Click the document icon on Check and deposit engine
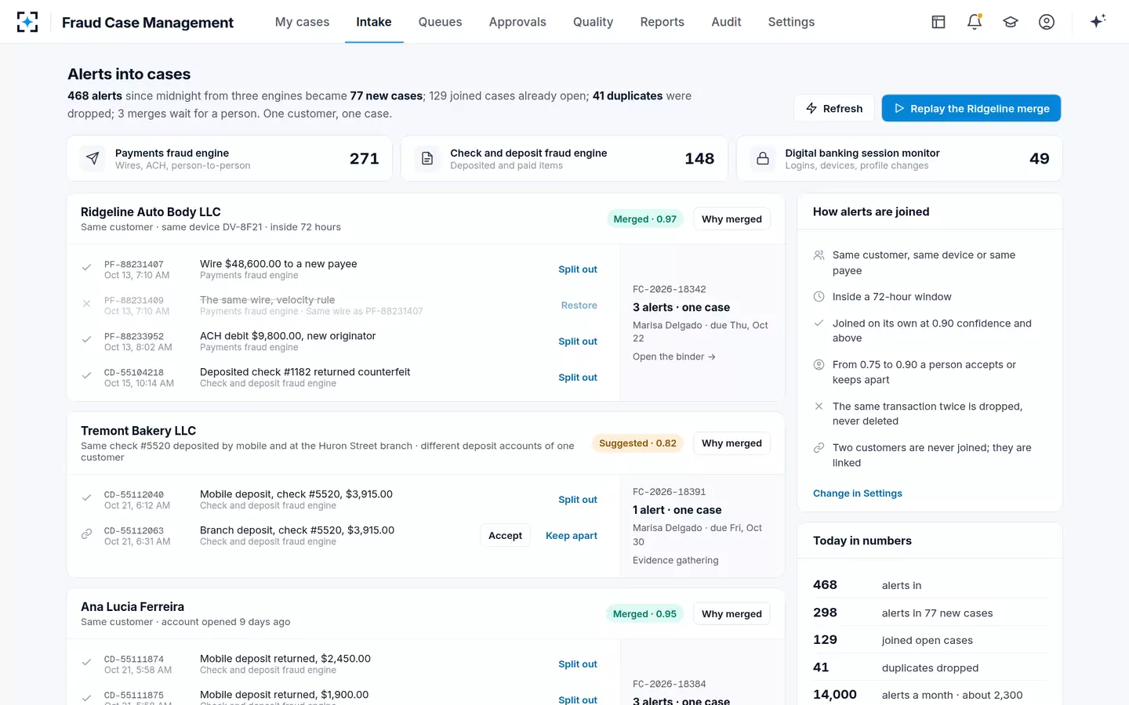Image resolution: width=1129 pixels, height=705 pixels. point(427,158)
